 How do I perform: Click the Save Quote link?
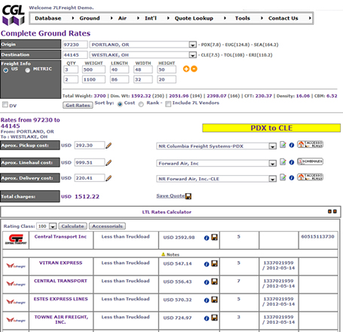pyautogui.click(x=170, y=196)
